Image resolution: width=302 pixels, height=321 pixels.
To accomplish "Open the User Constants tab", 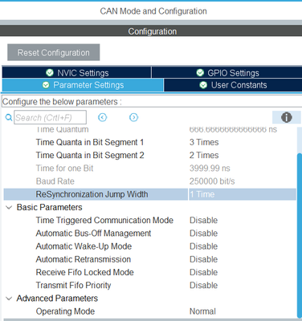I will pos(233,85).
